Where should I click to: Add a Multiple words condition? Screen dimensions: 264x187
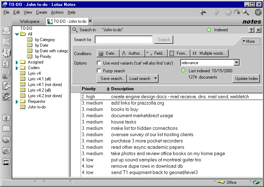point(209,53)
